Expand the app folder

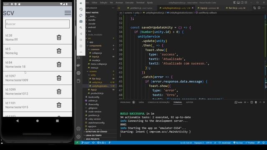coord(91,42)
